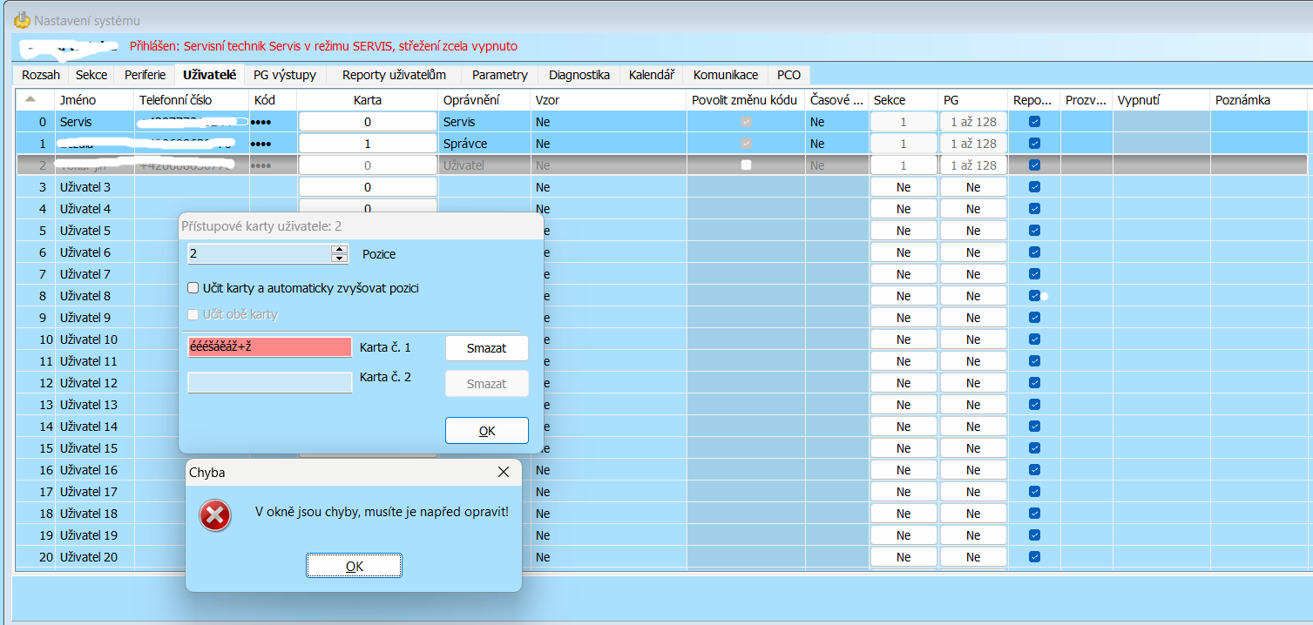Open the PG výstupy tab
1313x625 pixels.
click(x=285, y=75)
